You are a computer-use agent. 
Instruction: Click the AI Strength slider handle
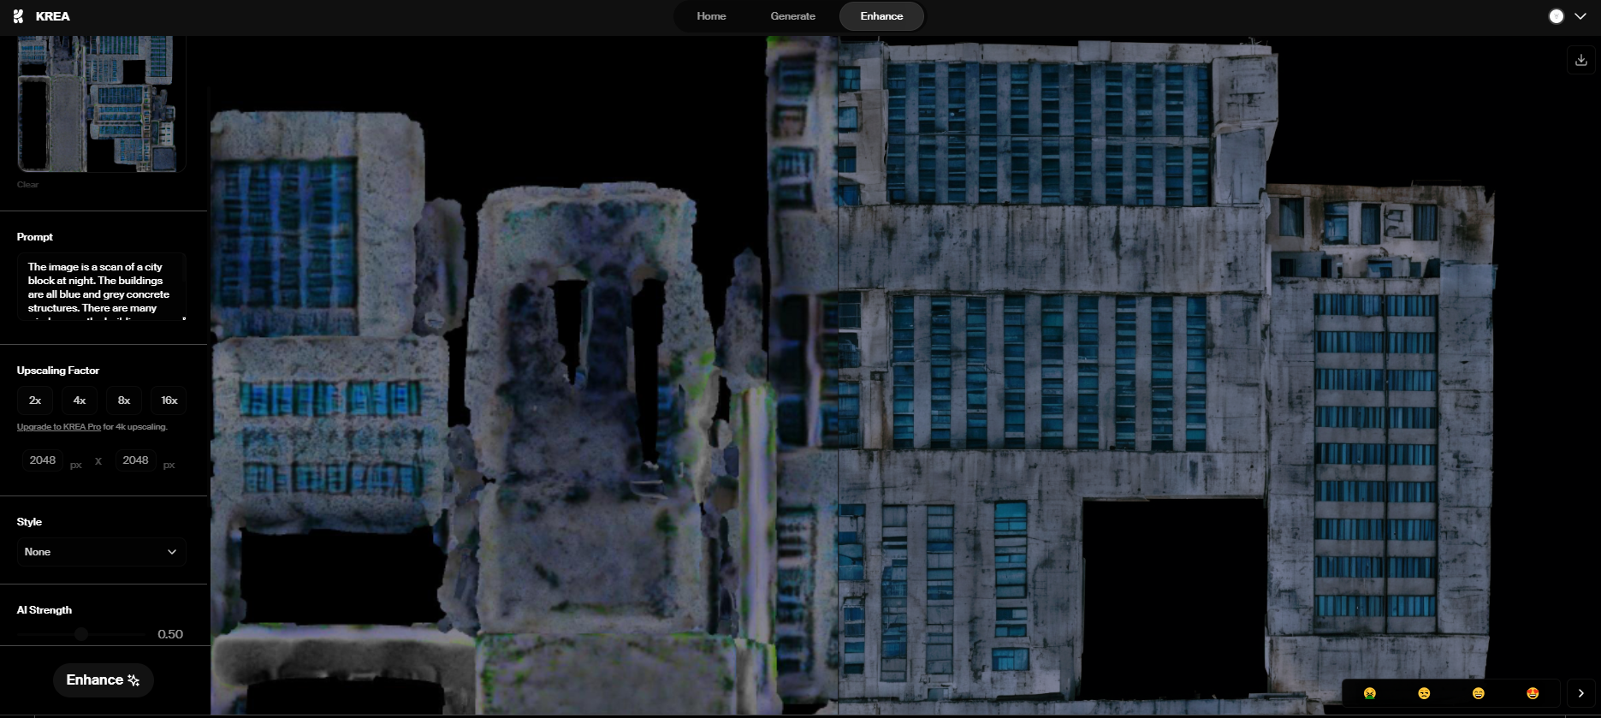coord(81,634)
